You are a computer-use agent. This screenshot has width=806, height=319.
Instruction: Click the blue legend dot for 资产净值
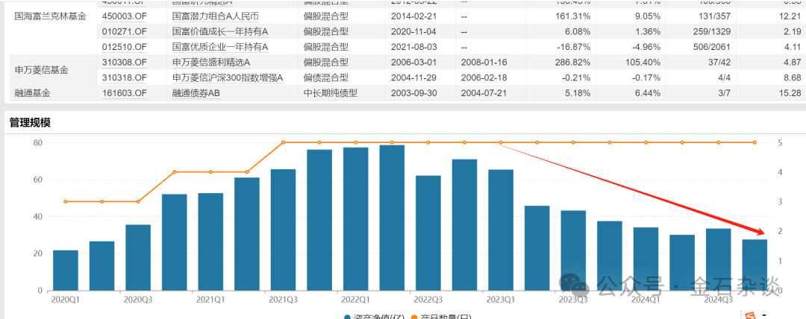348,317
